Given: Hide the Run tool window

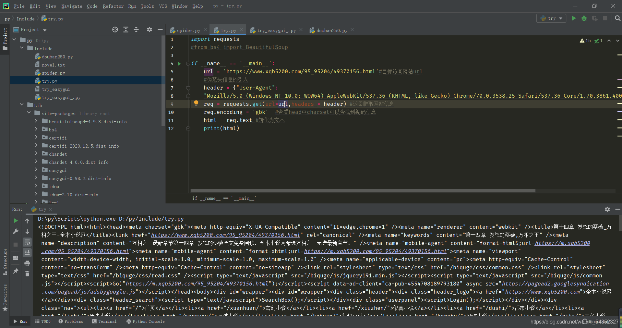Looking at the screenshot, I should 618,209.
